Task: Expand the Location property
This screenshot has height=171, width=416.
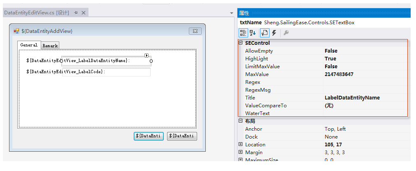Action: tap(241, 145)
